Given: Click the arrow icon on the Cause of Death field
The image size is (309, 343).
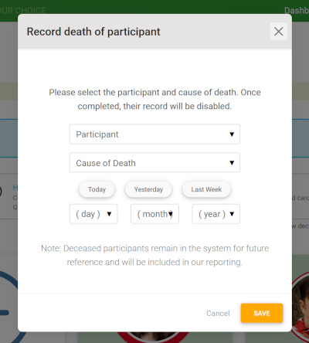Looking at the screenshot, I should click(x=232, y=163).
